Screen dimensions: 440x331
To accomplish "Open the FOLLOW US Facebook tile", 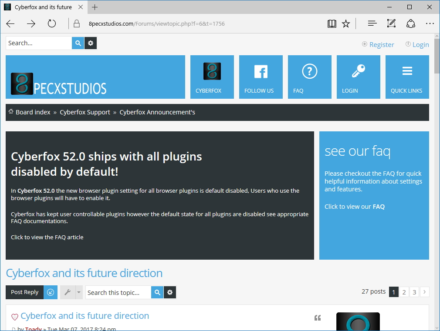I will click(x=261, y=77).
